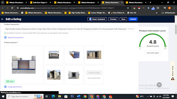Screen dimensions: 177x99
Task: Click the scroll-to-top round arrow button
Action: (159, 85)
